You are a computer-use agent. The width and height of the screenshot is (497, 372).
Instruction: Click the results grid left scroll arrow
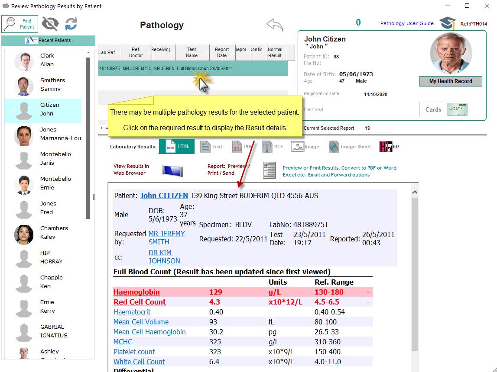coord(101,128)
